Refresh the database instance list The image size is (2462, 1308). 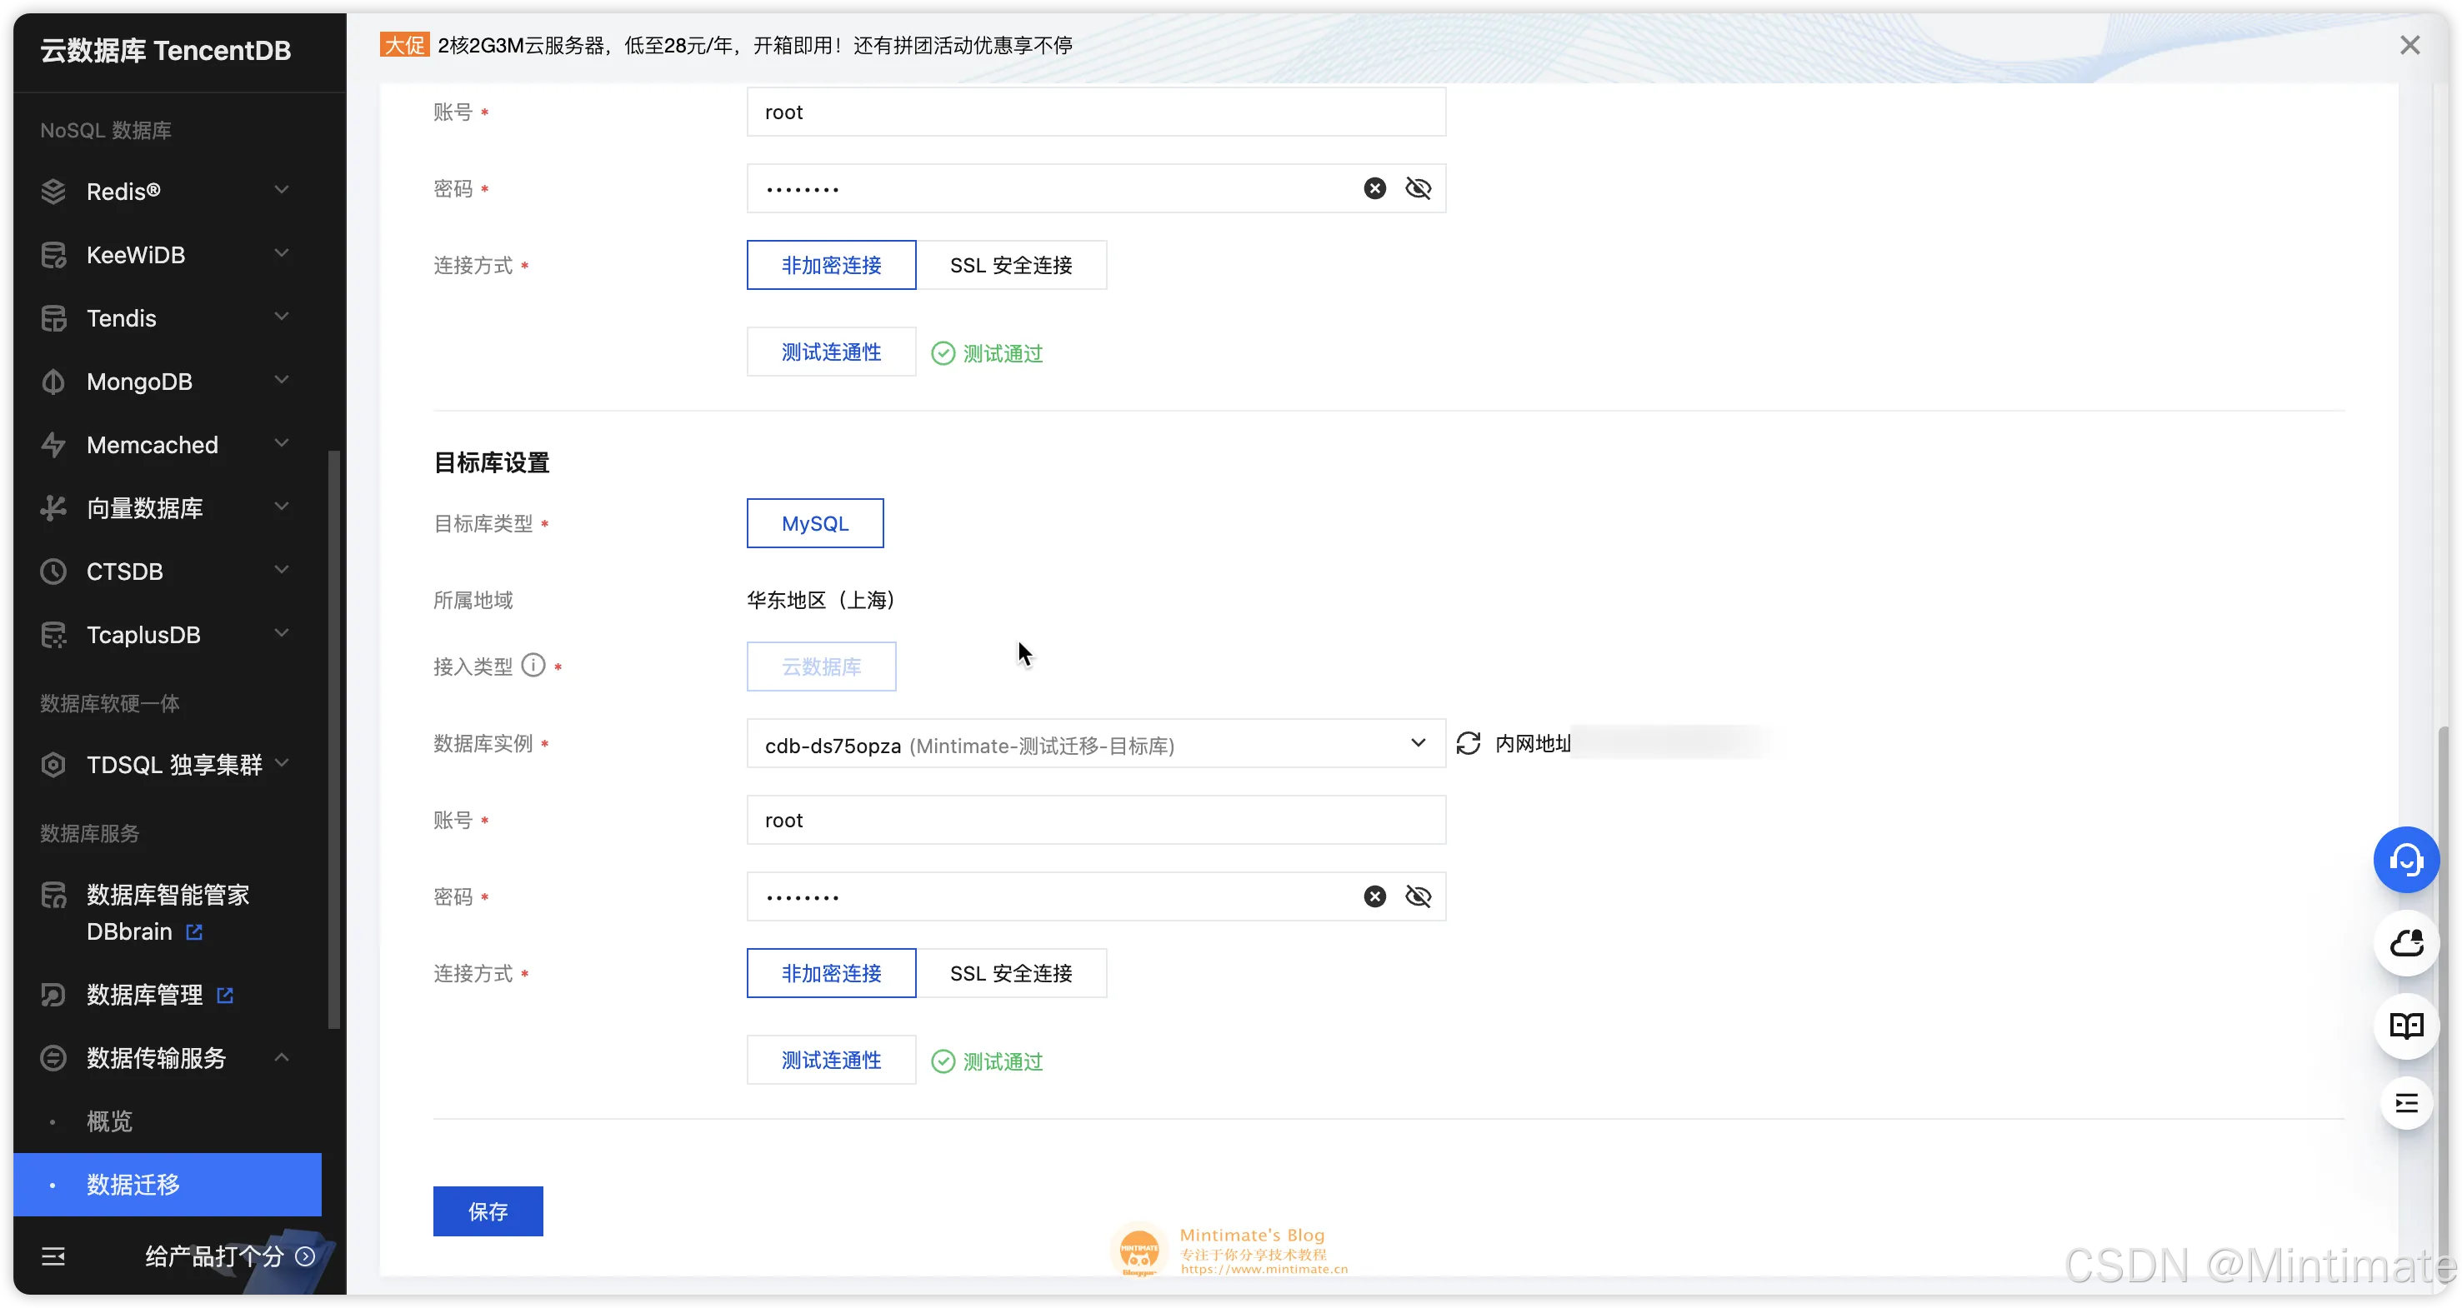(1468, 743)
